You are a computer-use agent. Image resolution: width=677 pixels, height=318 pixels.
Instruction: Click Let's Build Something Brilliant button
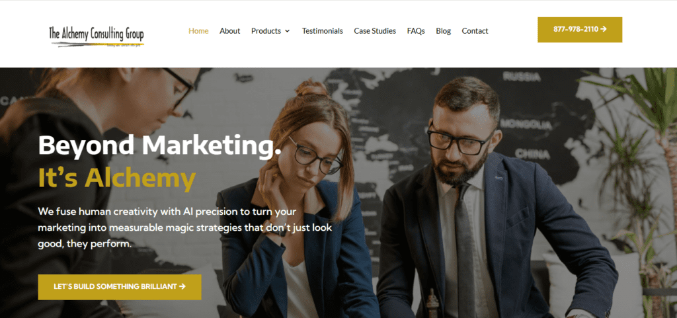(x=120, y=287)
